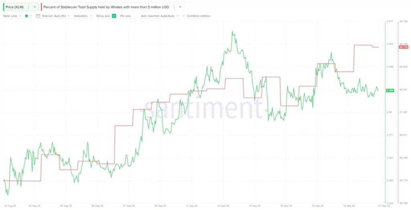Screen dimensions: 411x210
Task: Click the plus icon for Combine metrics
Action: pos(184,16)
